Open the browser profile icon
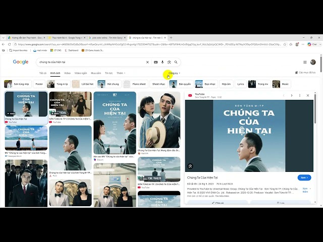The image size is (323, 242). pyautogui.click(x=297, y=44)
